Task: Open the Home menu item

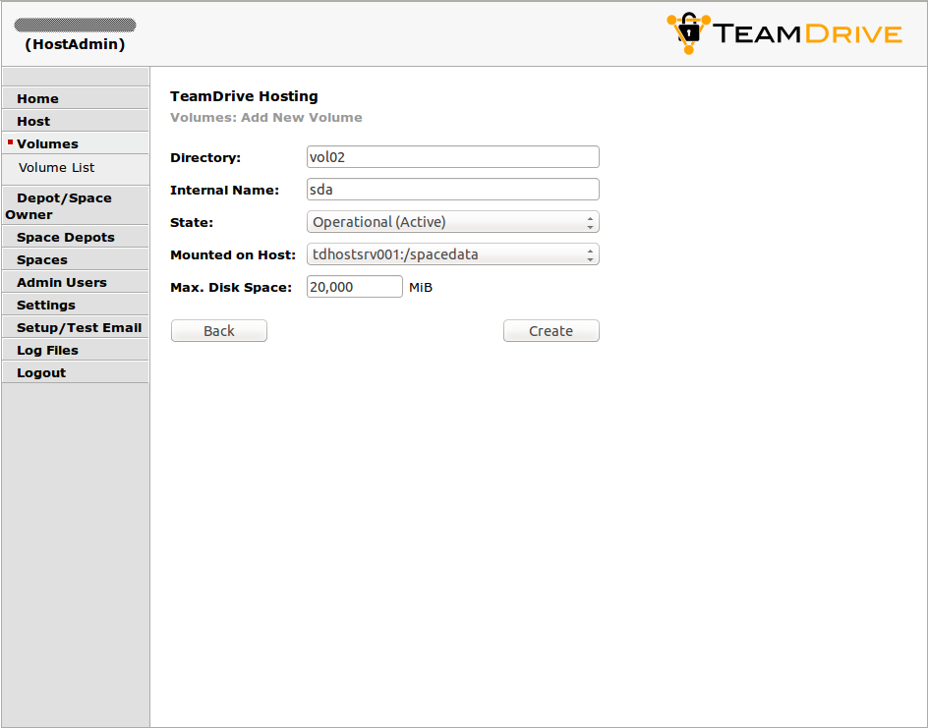Action: pyautogui.click(x=37, y=98)
